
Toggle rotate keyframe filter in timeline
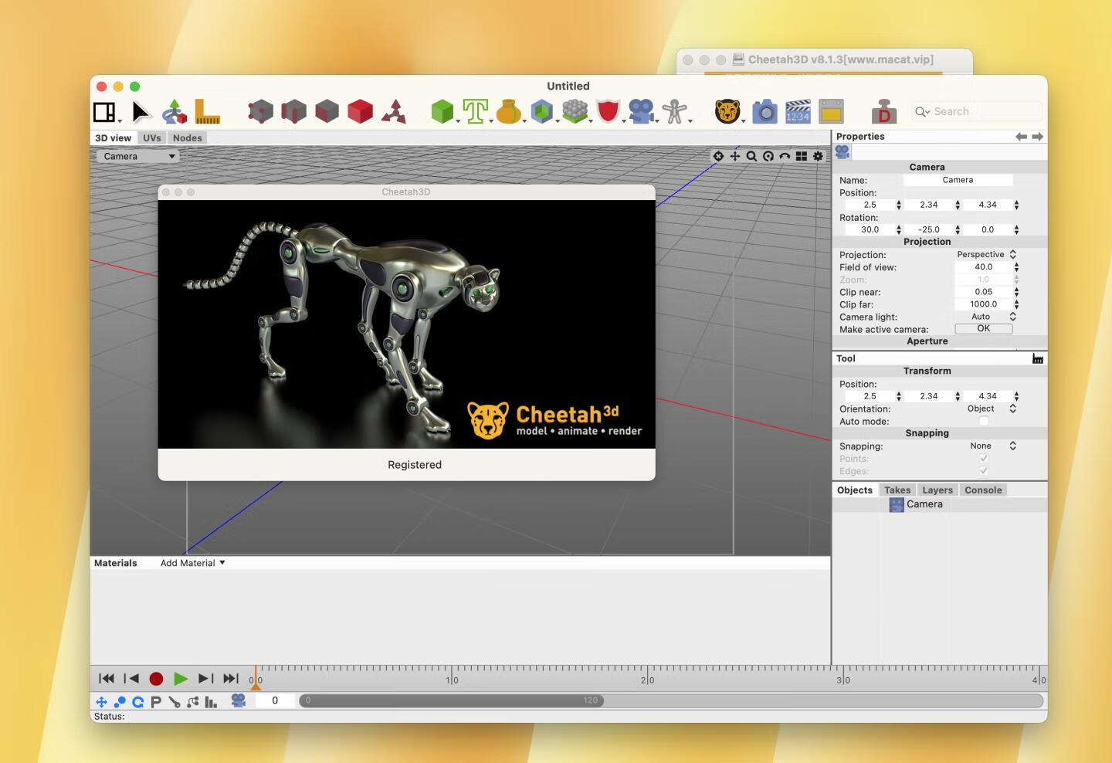(137, 701)
